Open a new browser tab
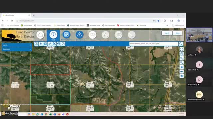Image resolution: width=213 pixels, height=119 pixels. 34,15
